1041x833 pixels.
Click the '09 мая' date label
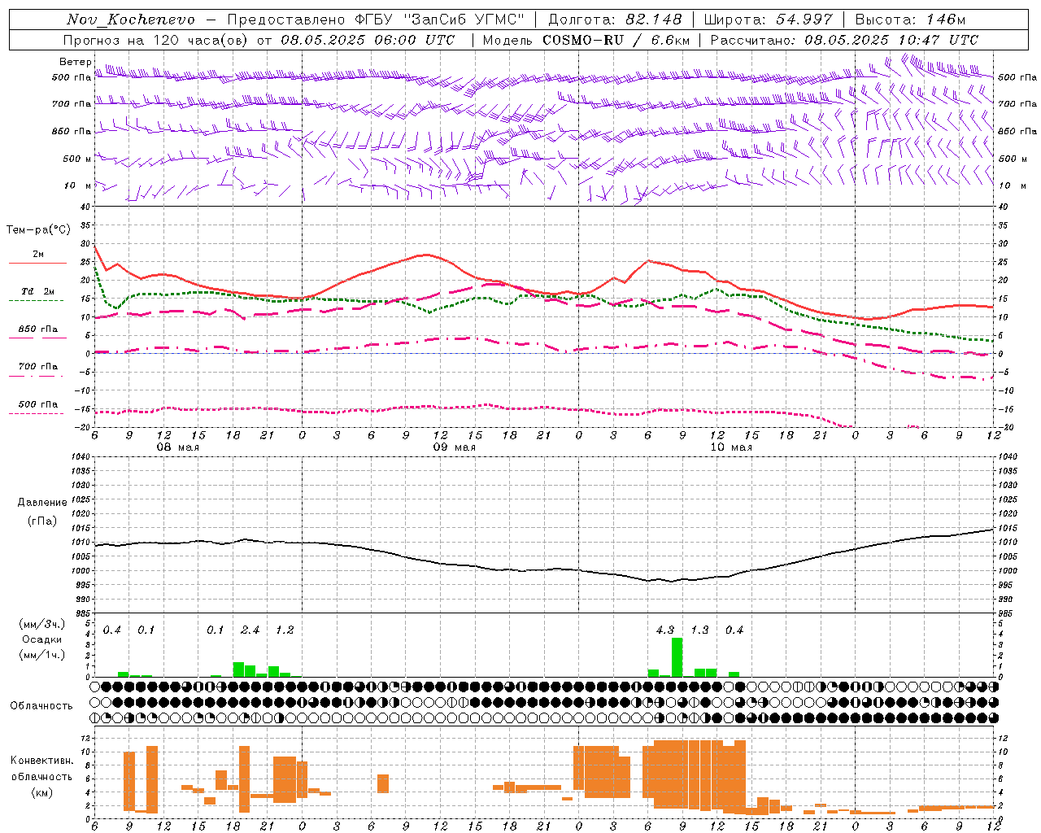click(454, 447)
